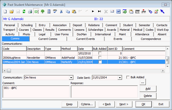
Task: Launch the Word document icon
Action: (118, 11)
